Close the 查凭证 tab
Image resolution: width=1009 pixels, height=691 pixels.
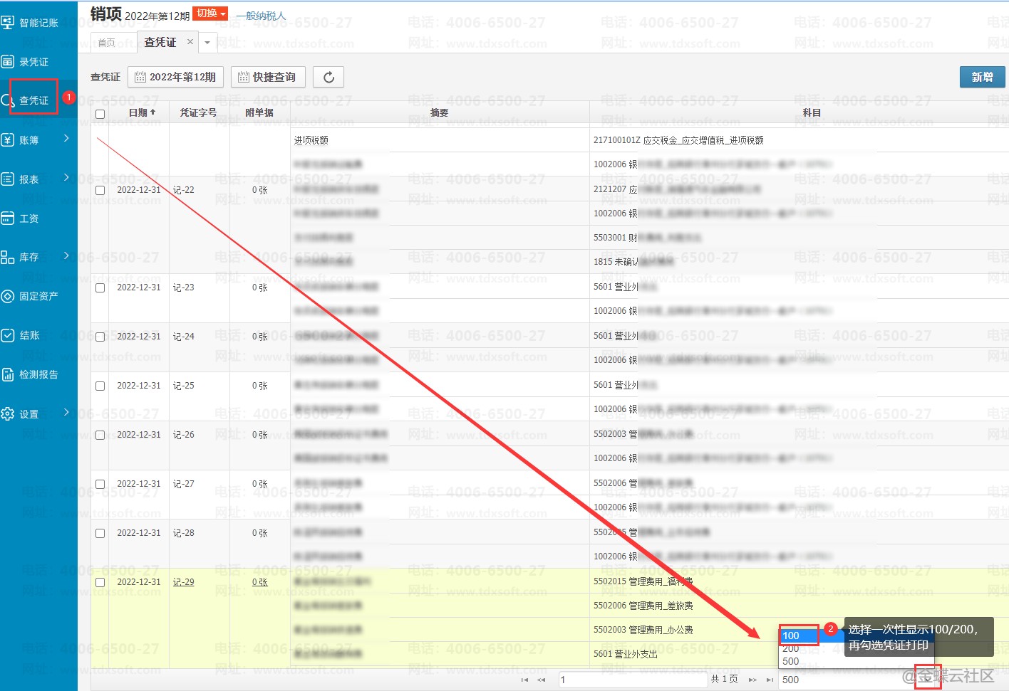(190, 42)
